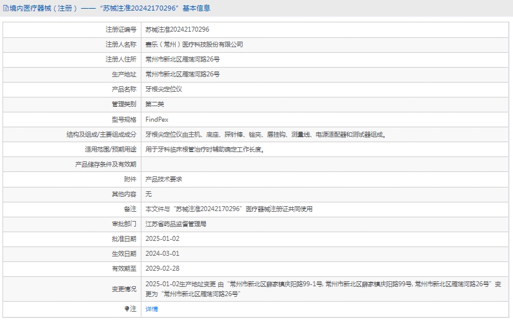Click the intended use description text

205,149
